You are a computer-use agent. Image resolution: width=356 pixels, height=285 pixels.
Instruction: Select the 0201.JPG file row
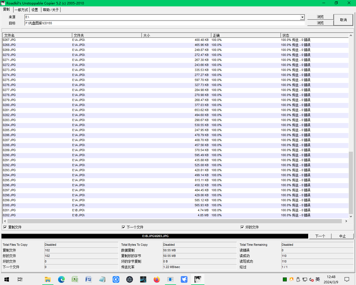pyautogui.click(x=175, y=210)
